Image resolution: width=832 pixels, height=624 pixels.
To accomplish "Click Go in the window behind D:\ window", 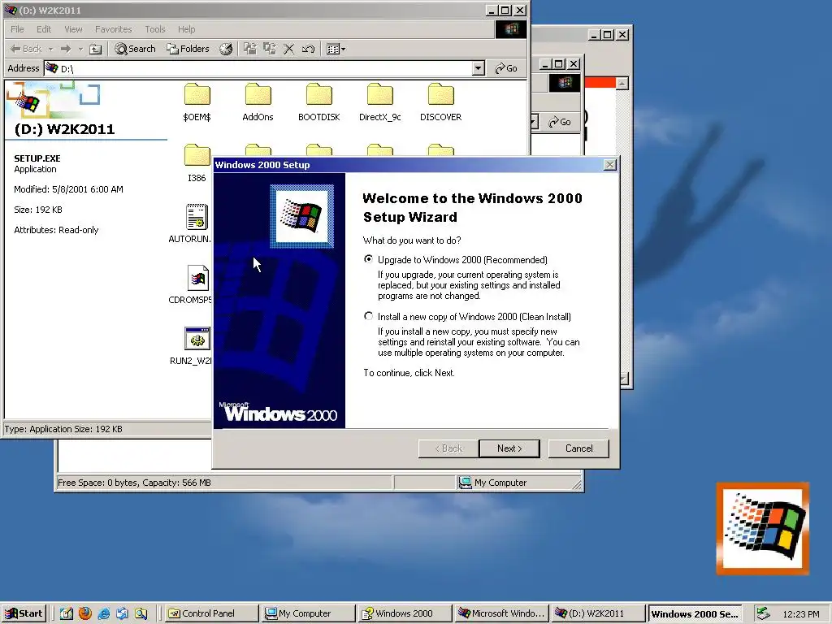I will (560, 122).
